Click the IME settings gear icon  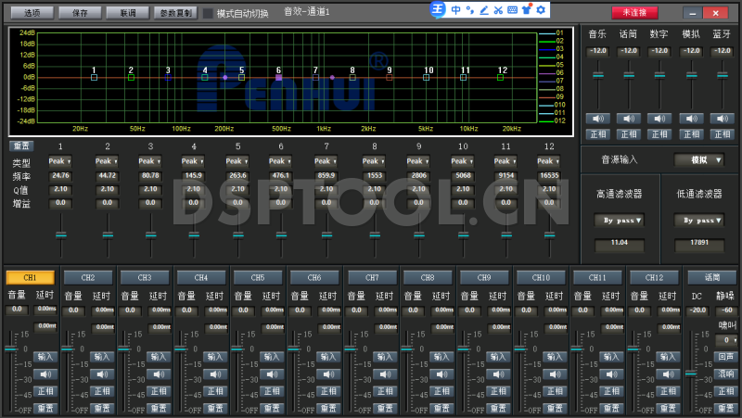pyautogui.click(x=540, y=10)
